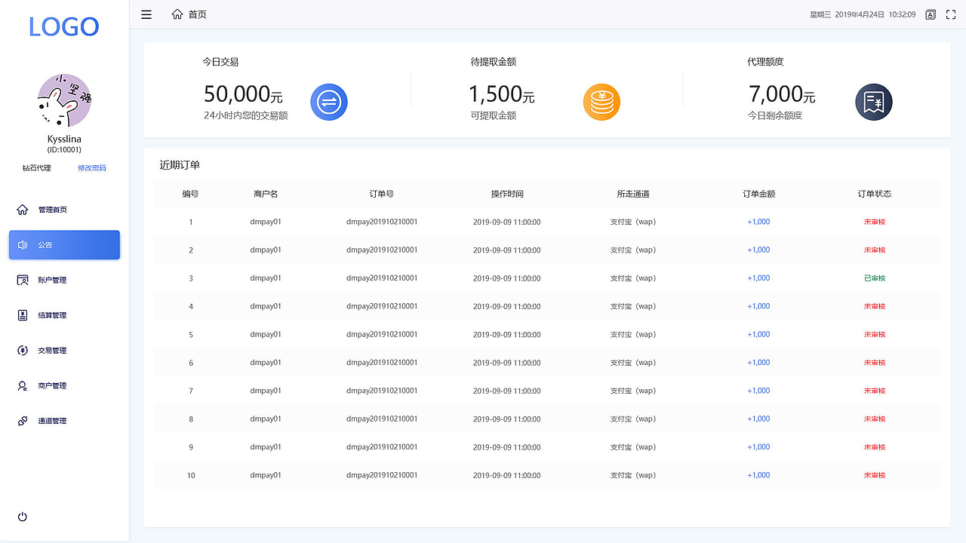Click the dark receipt icon for 代理额度

point(874,102)
